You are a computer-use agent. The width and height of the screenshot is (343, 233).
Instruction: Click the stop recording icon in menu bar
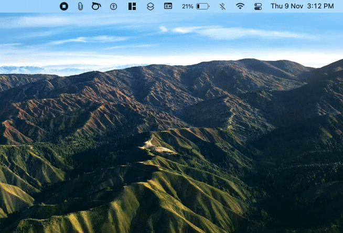pos(63,6)
